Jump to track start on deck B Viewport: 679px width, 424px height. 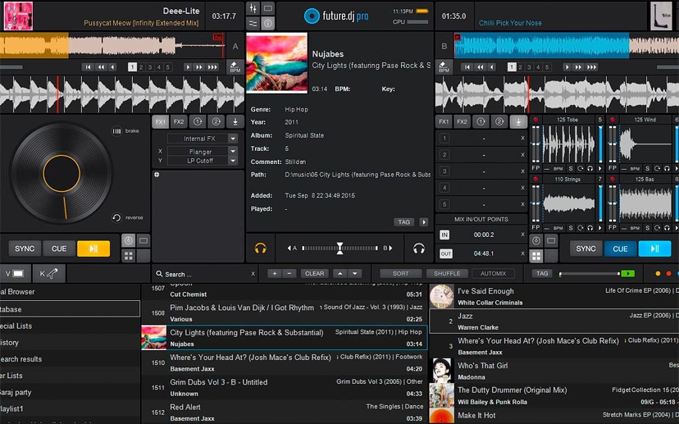[466, 67]
